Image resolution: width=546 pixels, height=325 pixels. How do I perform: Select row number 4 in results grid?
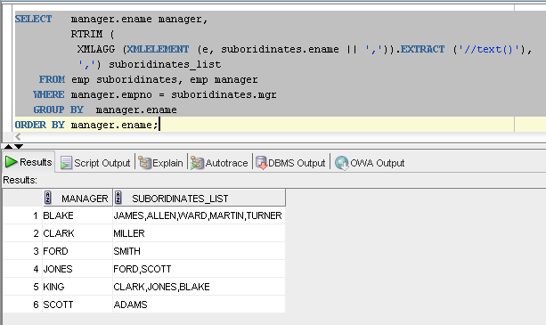point(22,269)
